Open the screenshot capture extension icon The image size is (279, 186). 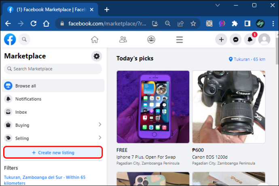pyautogui.click(x=209, y=23)
